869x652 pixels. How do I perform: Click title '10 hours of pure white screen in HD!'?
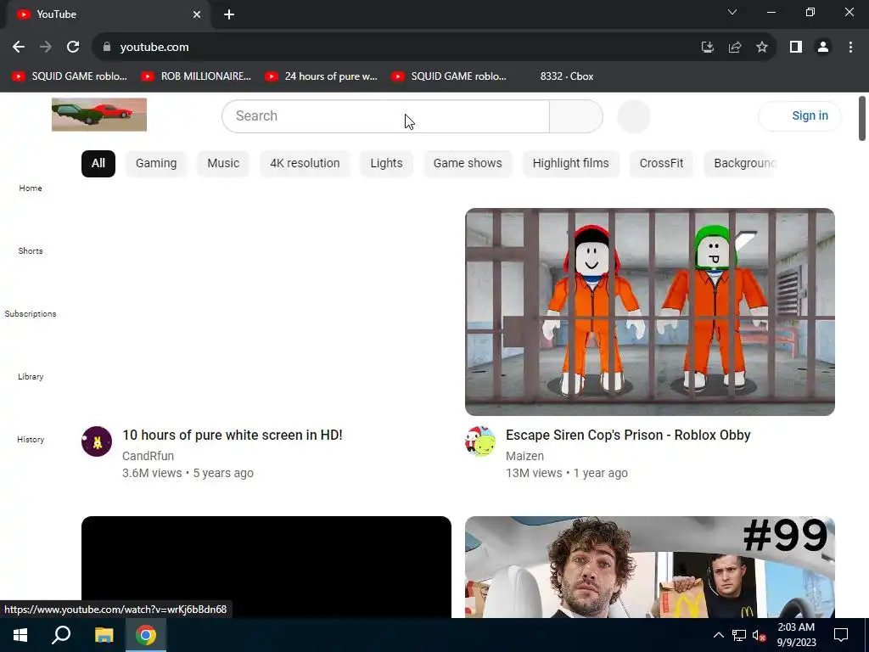233,436
